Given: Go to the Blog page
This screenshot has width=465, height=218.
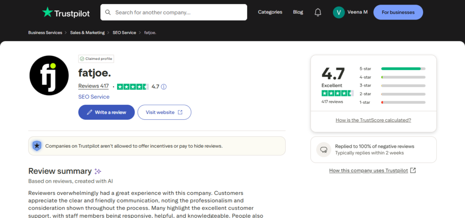Looking at the screenshot, I should tap(298, 12).
